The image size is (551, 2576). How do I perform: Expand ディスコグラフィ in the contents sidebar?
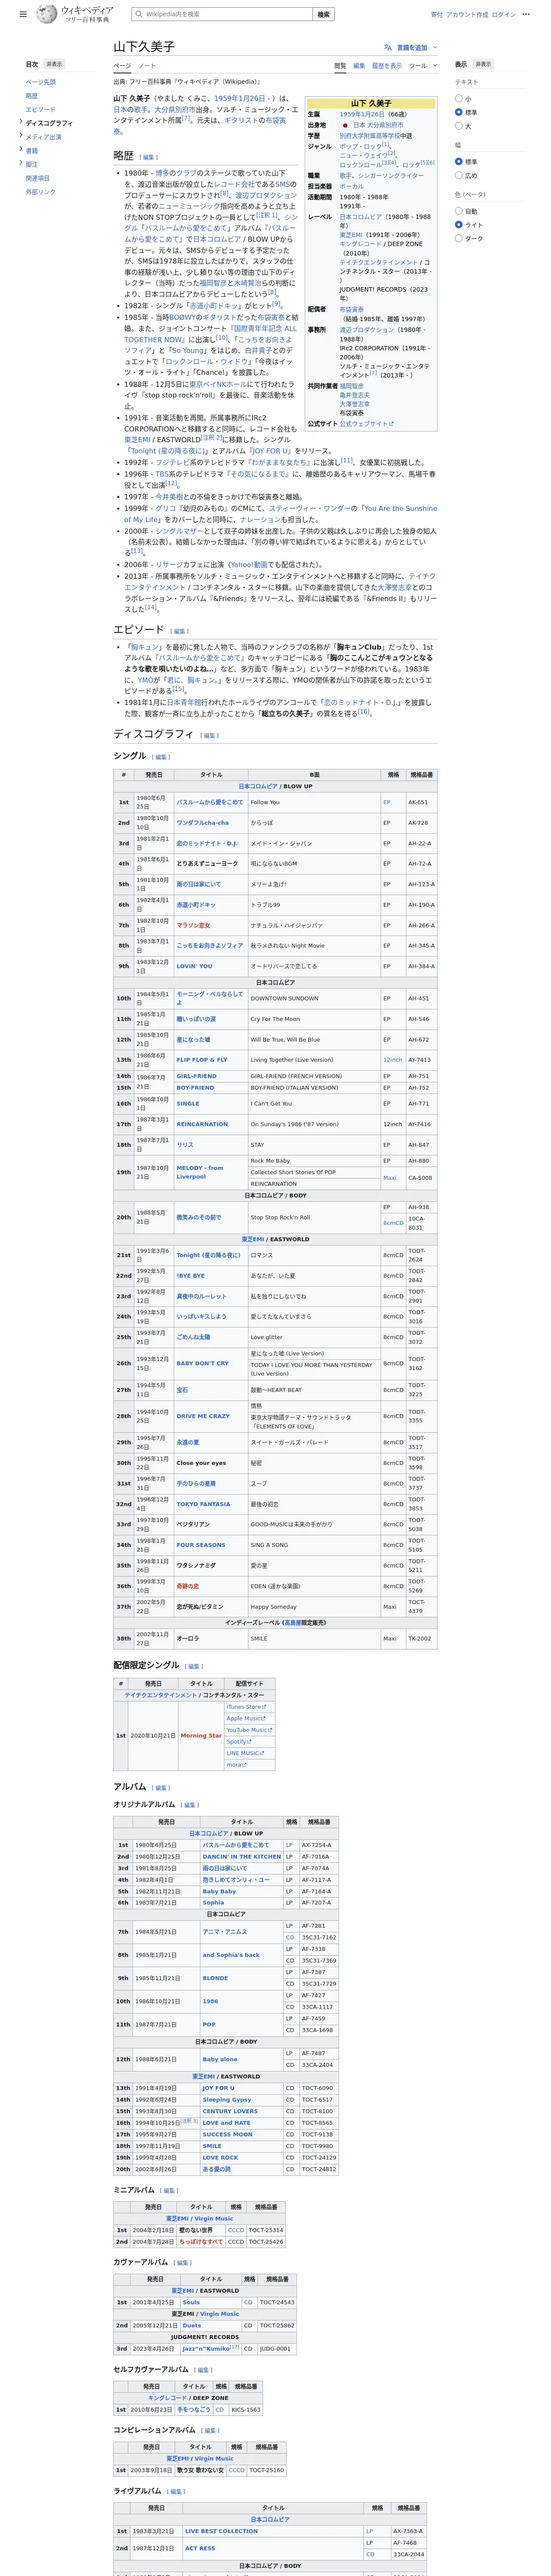[x=21, y=122]
